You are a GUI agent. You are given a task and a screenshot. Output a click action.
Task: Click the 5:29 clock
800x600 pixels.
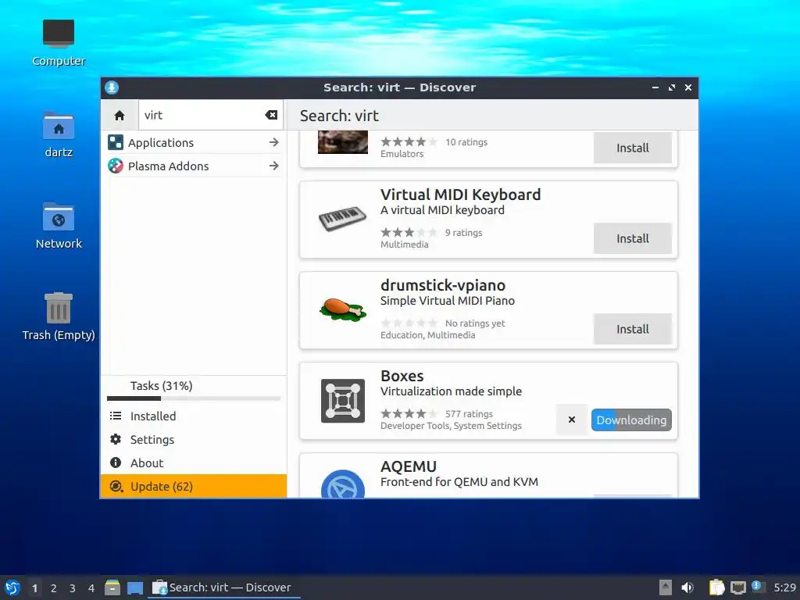[x=784, y=587]
